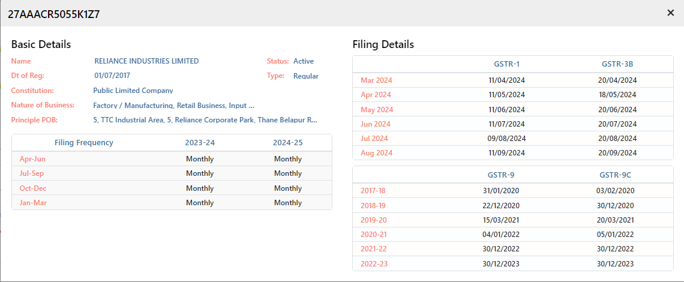Click the truncated Nature of Business text
The width and height of the screenshot is (684, 282).
tap(173, 105)
